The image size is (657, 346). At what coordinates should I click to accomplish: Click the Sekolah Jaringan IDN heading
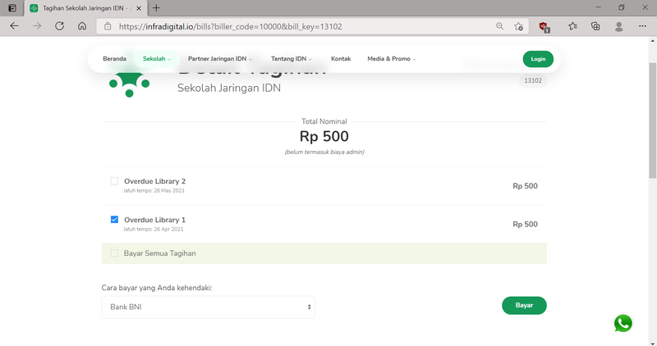click(229, 88)
